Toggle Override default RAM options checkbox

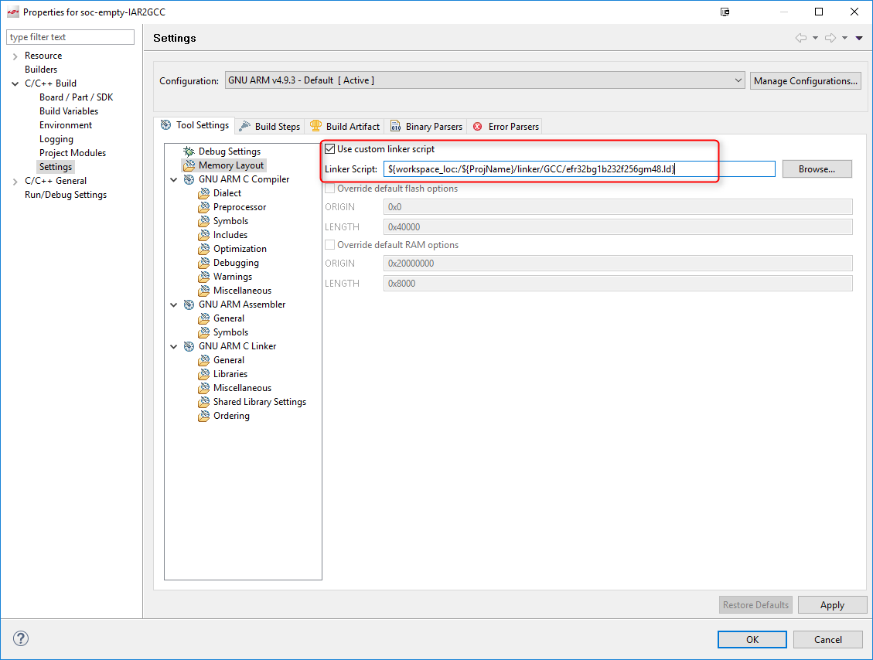[331, 245]
